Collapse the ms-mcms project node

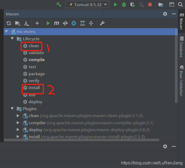pos(6,31)
